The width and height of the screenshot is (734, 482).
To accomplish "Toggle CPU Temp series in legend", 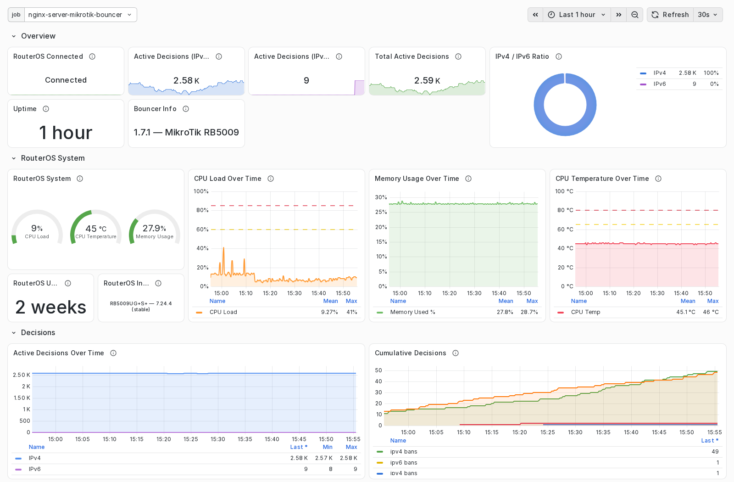I will click(x=585, y=312).
